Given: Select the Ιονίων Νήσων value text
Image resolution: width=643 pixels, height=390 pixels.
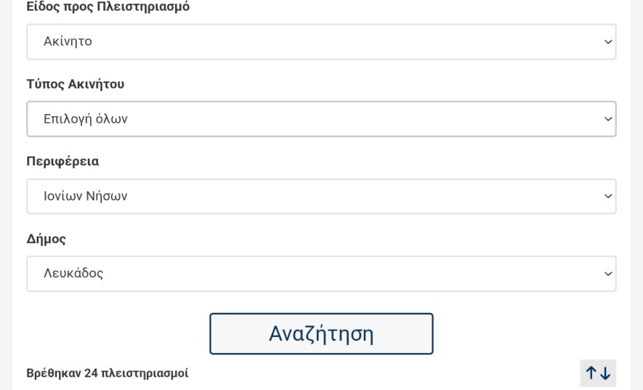Looking at the screenshot, I should [x=86, y=197].
